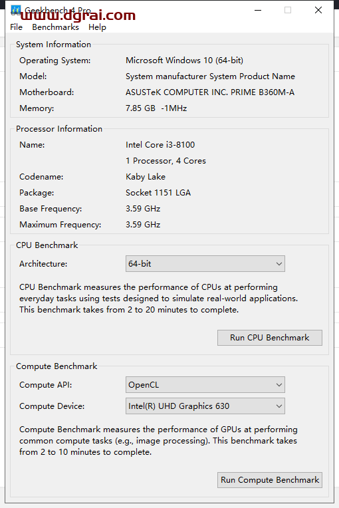Click the Geekbench app icon in title bar
The image size is (339, 508).
[x=15, y=10]
